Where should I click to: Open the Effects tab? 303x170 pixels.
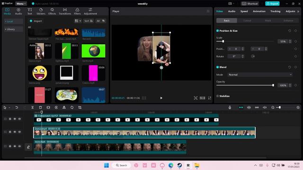click(x=52, y=11)
